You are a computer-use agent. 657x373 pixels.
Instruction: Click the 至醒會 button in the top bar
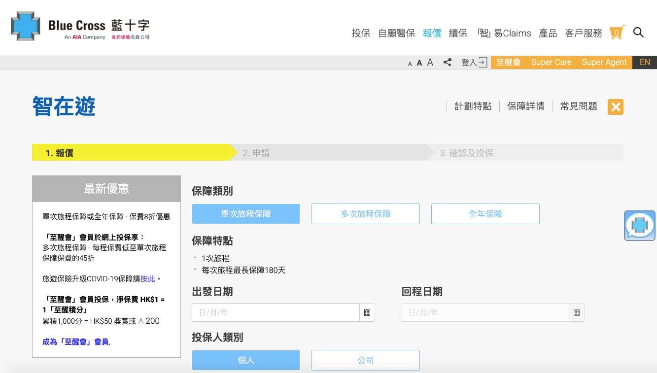508,63
